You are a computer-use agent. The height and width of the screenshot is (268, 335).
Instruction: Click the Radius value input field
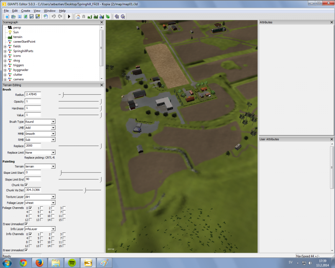tap(33, 94)
